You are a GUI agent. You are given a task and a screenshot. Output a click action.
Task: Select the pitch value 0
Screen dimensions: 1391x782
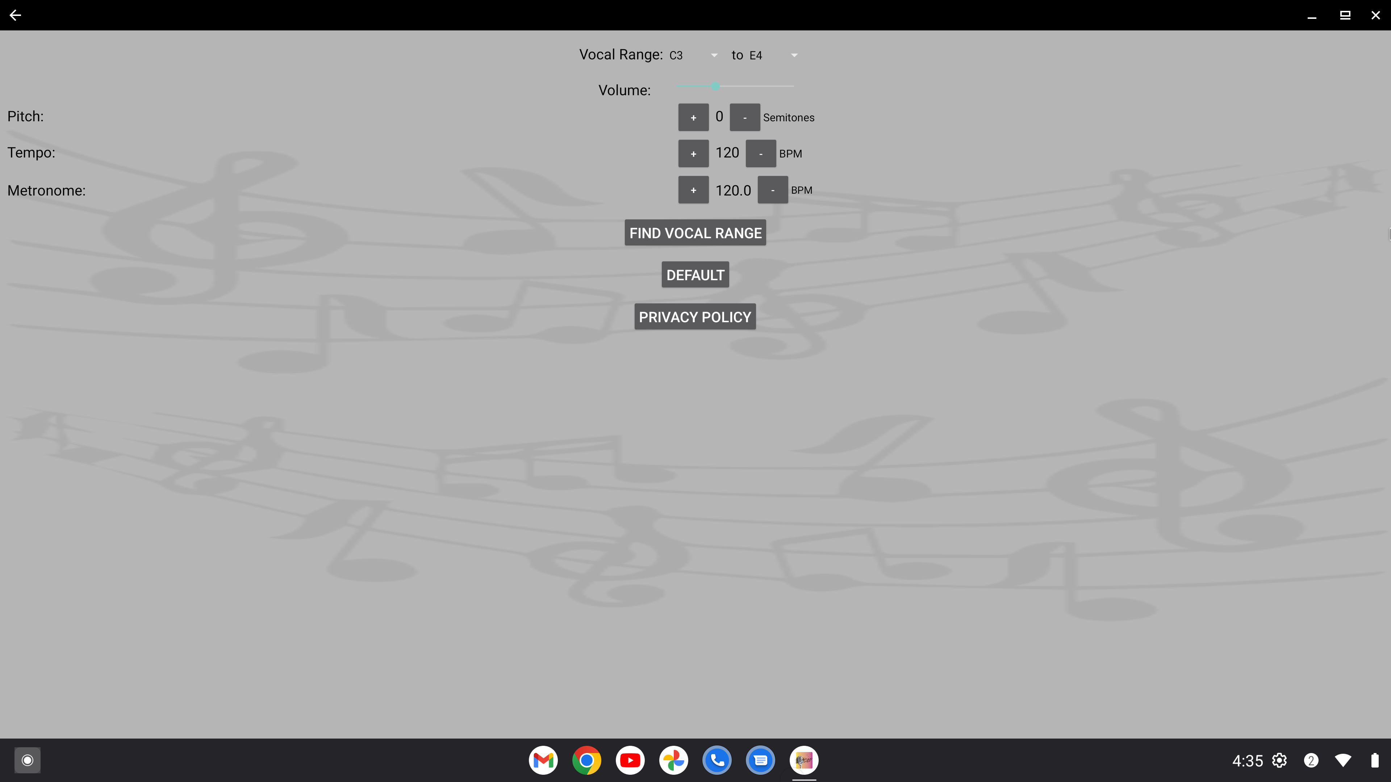pos(719,117)
